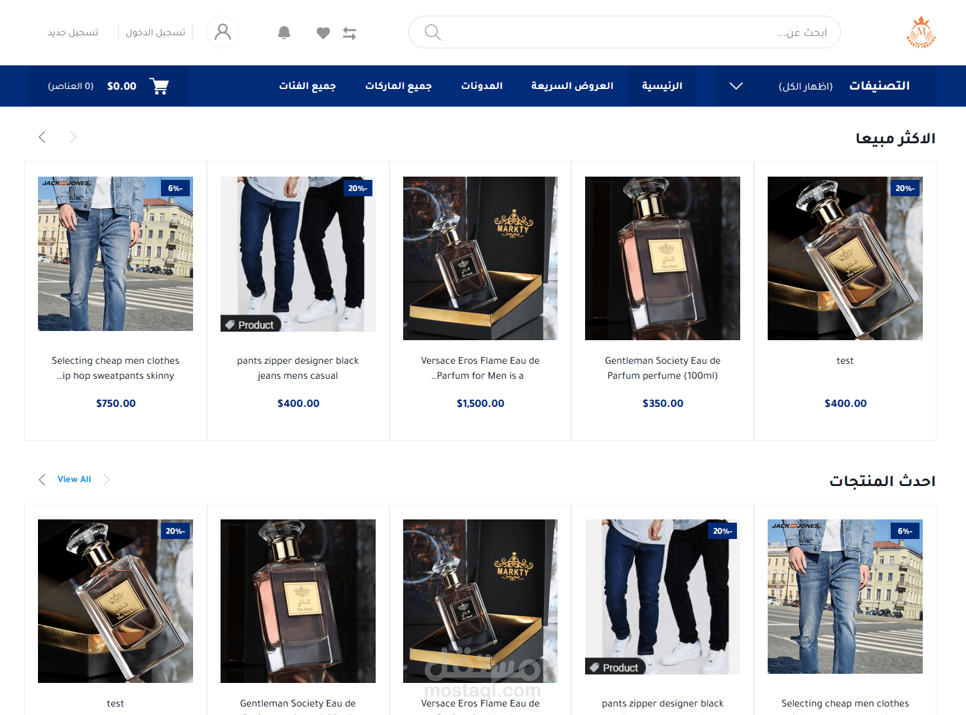Open the Gentleman Society perfume image in best sellers
The height and width of the screenshot is (715, 966).
tap(662, 258)
